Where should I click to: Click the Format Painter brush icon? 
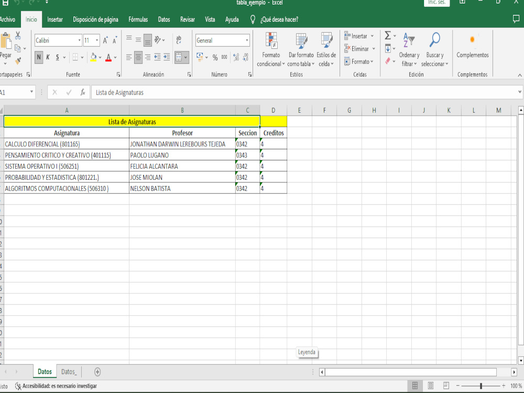pyautogui.click(x=18, y=60)
